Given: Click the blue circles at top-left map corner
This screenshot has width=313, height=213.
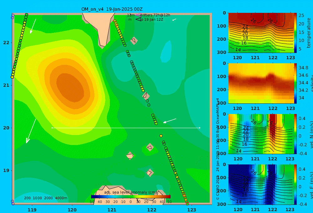Looking at the screenshot, I should (13, 16).
